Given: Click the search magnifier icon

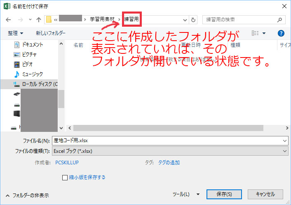Looking at the screenshot, I should click(279, 20).
